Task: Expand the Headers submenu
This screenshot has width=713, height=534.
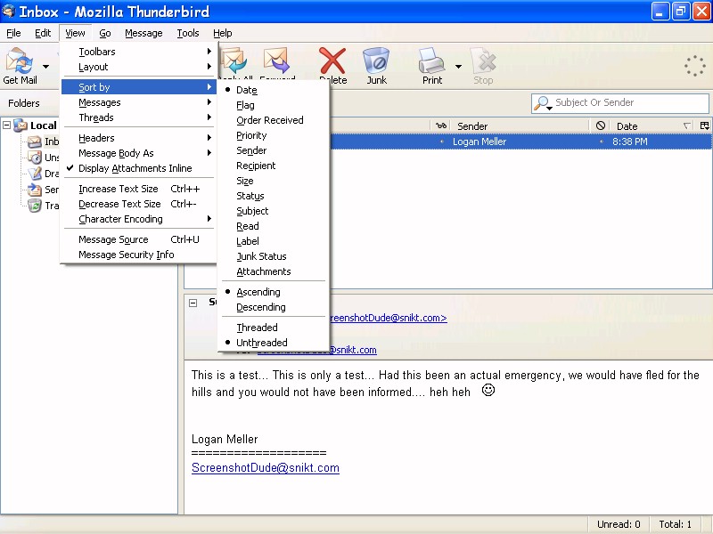Action: coord(138,138)
